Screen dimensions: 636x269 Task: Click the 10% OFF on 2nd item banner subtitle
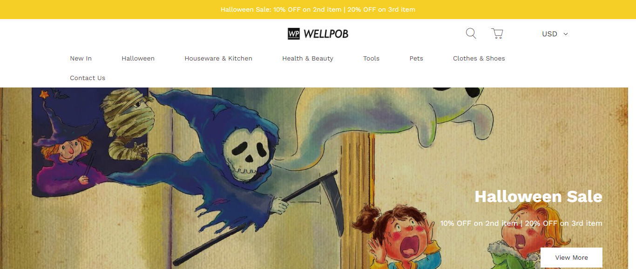[521, 223]
